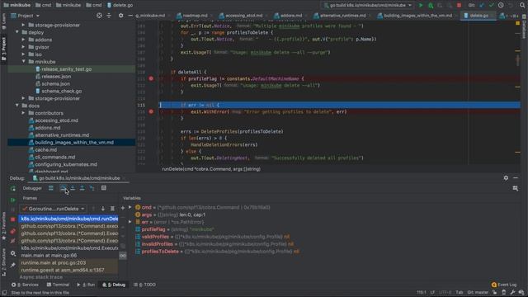Collapse the deploy folder
Image resolution: width=528 pixels, height=297 pixels.
coord(17,32)
